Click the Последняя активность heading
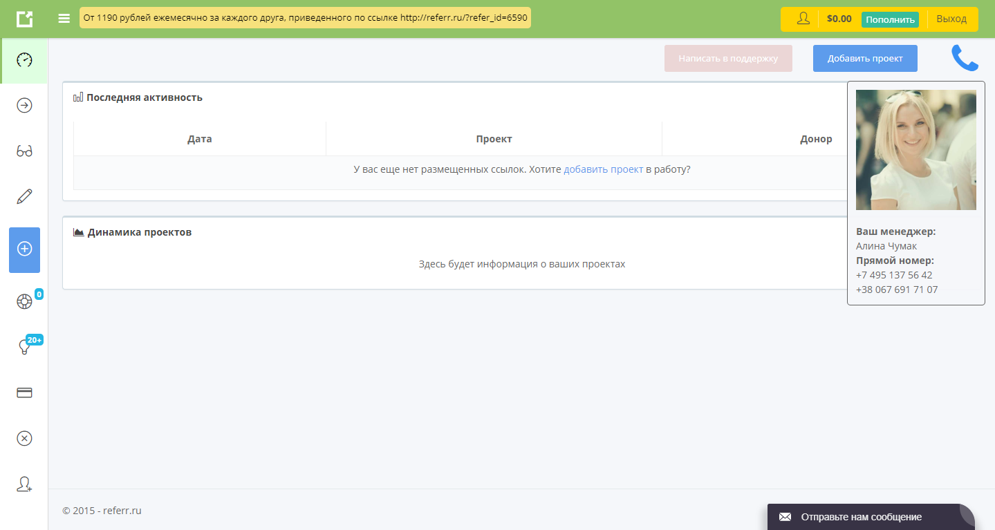Viewport: 995px width, 530px height. (145, 97)
